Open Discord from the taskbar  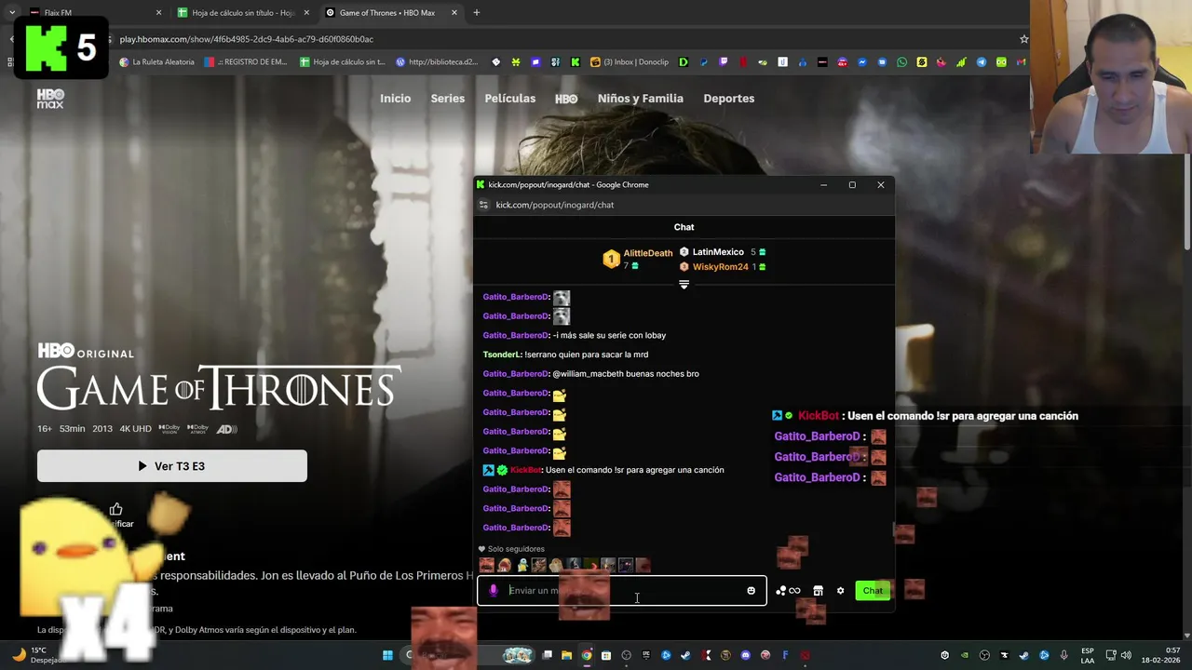pyautogui.click(x=745, y=655)
